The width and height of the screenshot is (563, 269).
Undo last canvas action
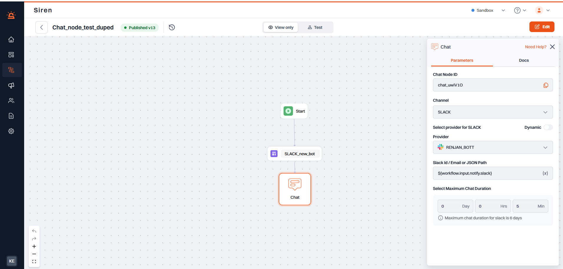click(x=34, y=231)
